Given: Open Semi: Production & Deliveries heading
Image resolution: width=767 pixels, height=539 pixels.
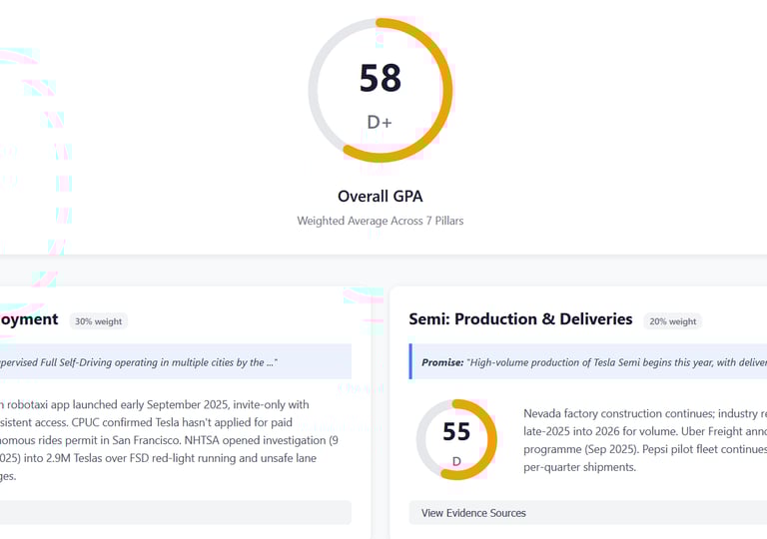Looking at the screenshot, I should [x=520, y=319].
